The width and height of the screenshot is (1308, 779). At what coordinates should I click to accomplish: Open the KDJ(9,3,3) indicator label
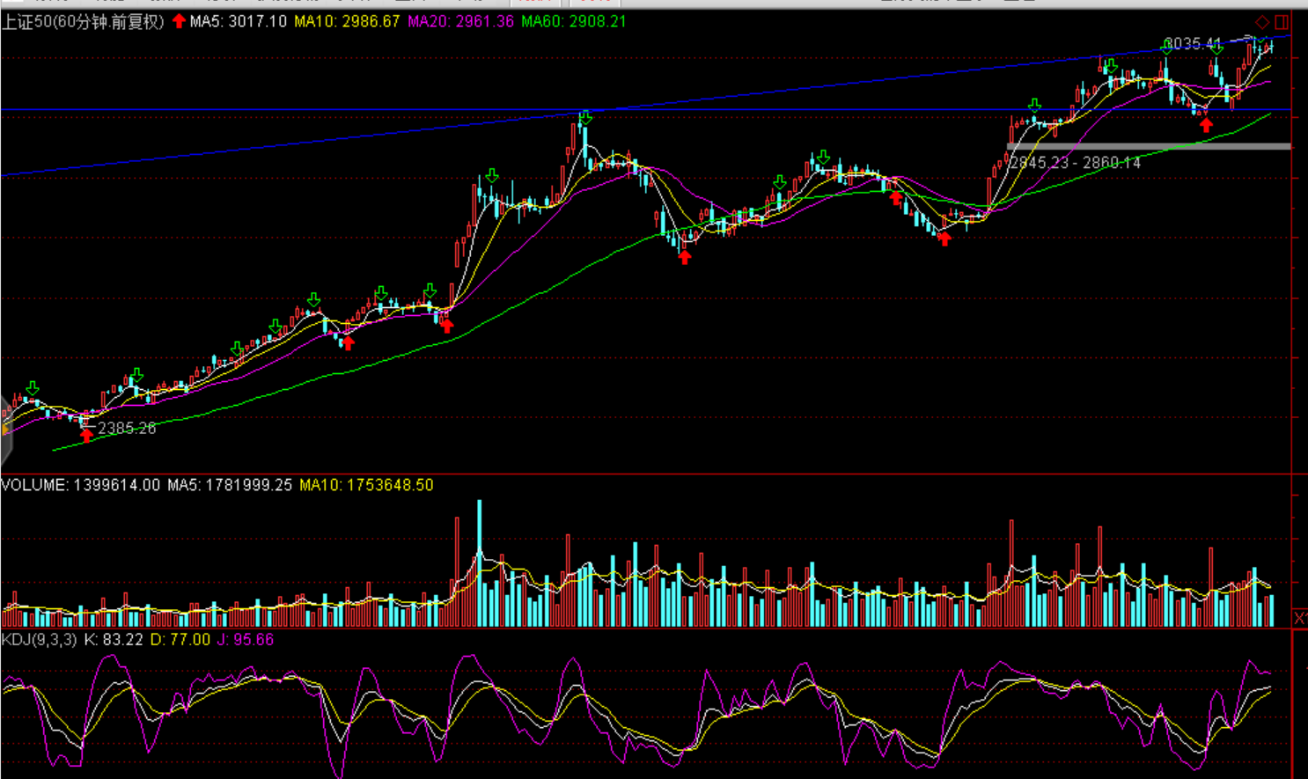(40, 640)
